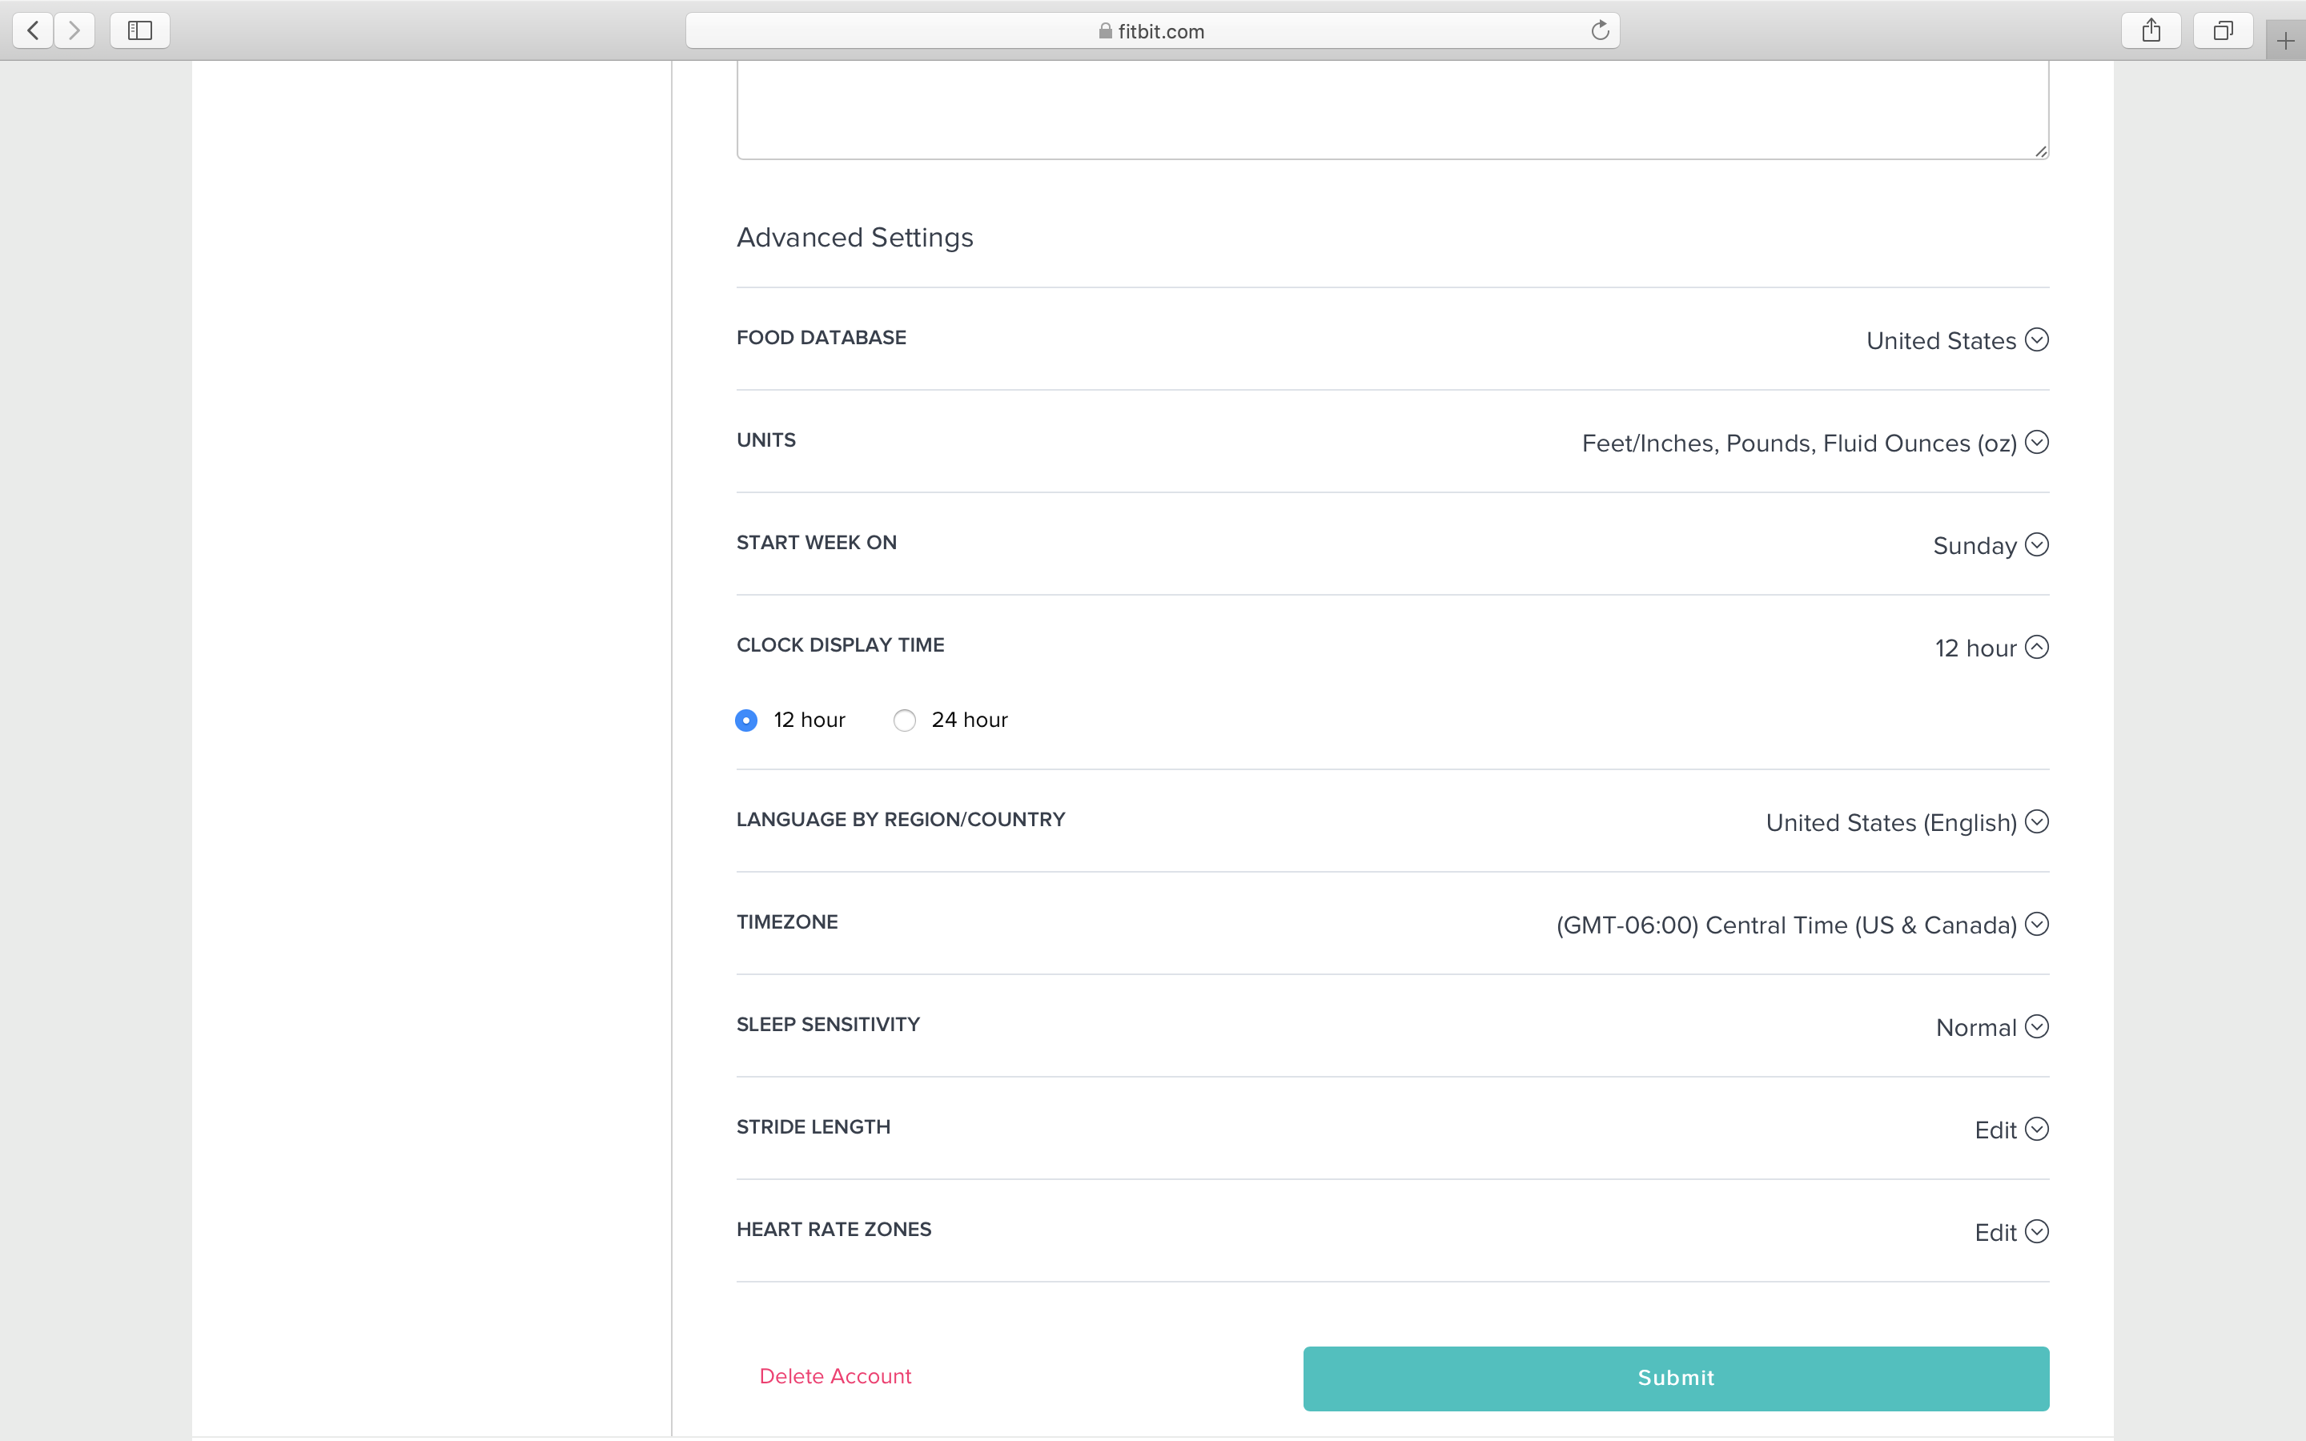The image size is (2306, 1441).
Task: Click the fitbit.com address bar
Action: coord(1154,30)
